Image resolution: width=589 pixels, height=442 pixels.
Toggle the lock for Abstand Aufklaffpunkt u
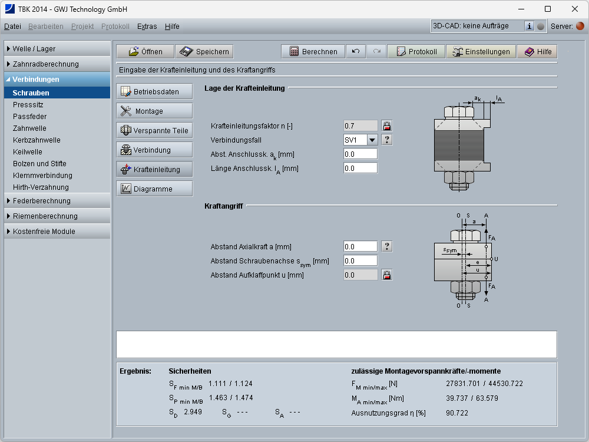pyautogui.click(x=387, y=275)
